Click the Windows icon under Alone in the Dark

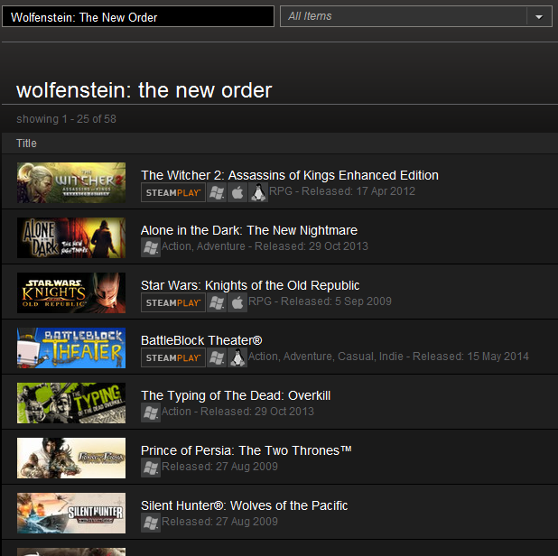pos(151,247)
